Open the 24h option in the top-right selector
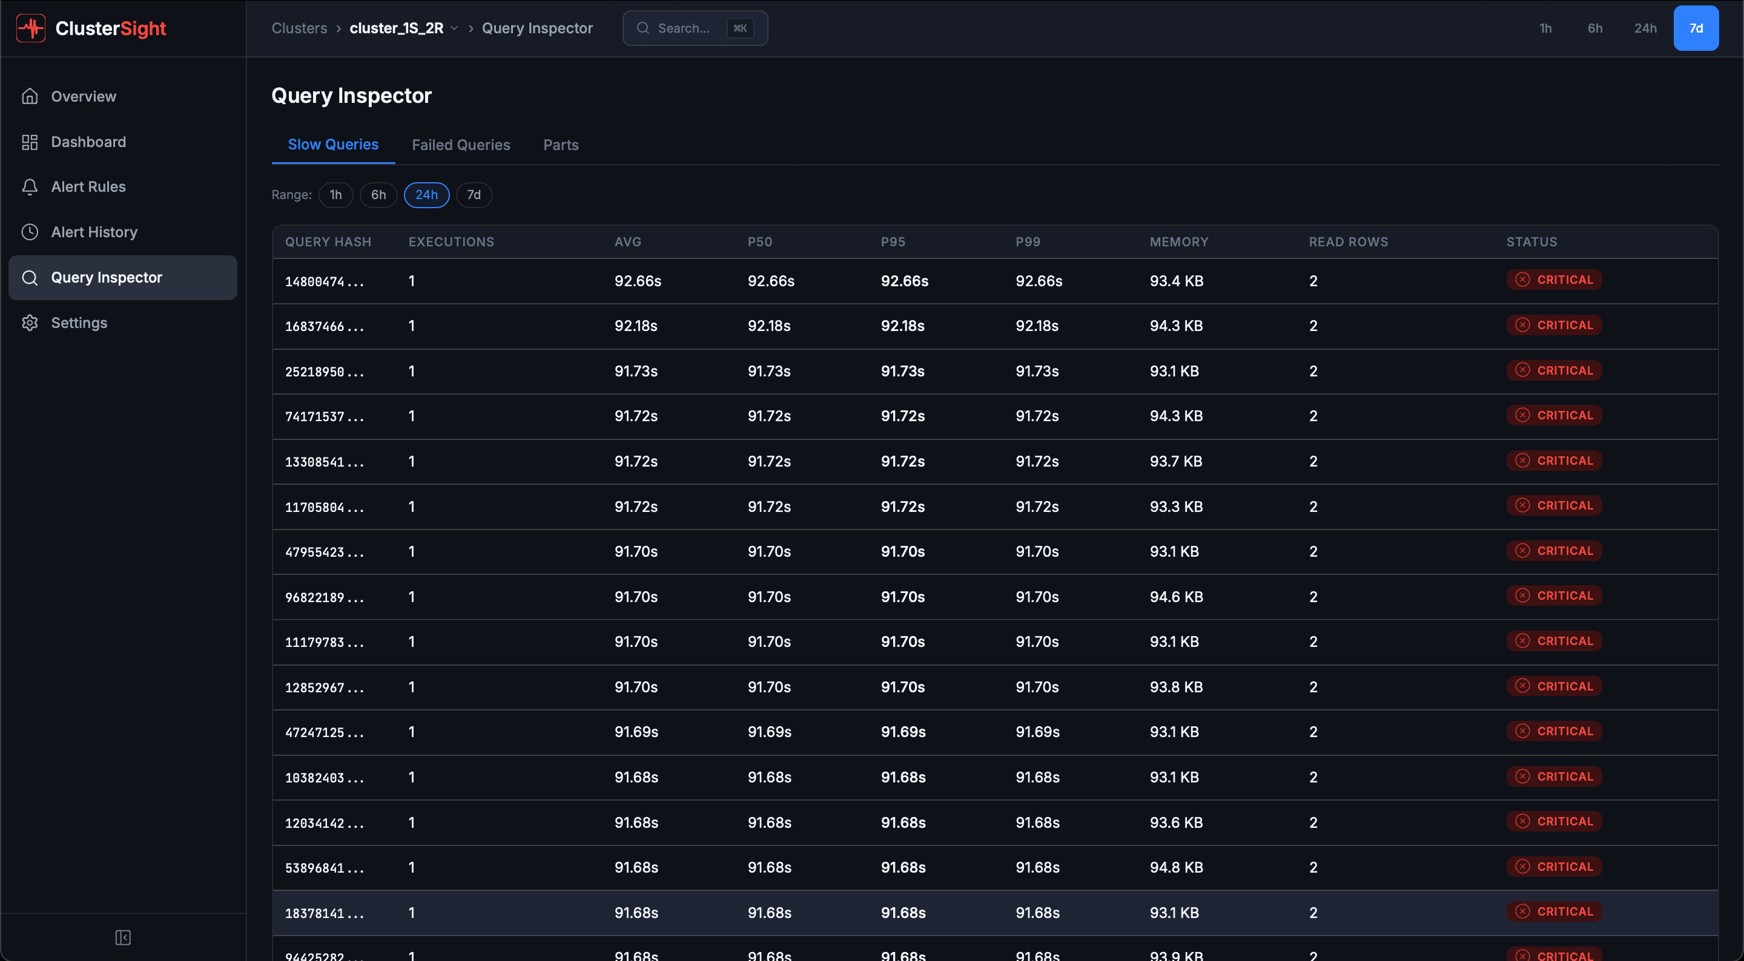The width and height of the screenshot is (1744, 961). pos(1646,28)
